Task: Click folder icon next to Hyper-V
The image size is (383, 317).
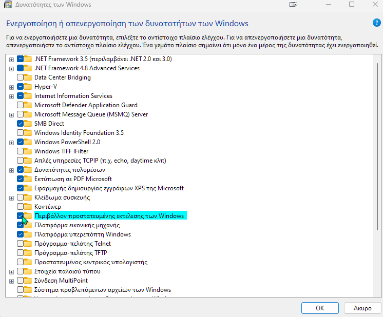Action: [x=28, y=87]
